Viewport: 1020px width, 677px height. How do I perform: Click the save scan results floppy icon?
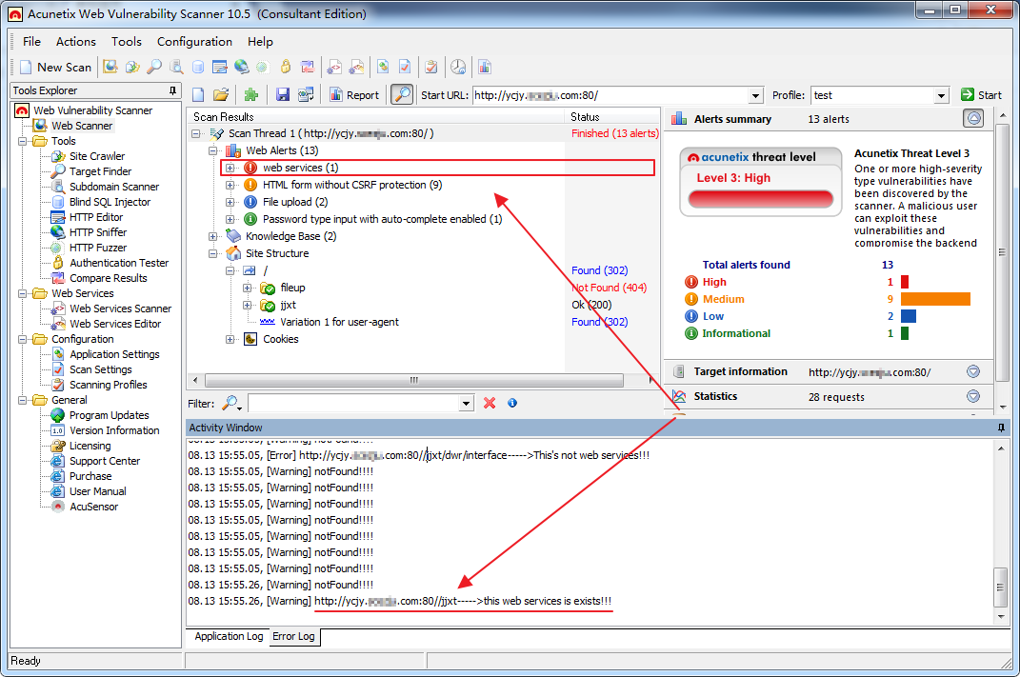282,94
